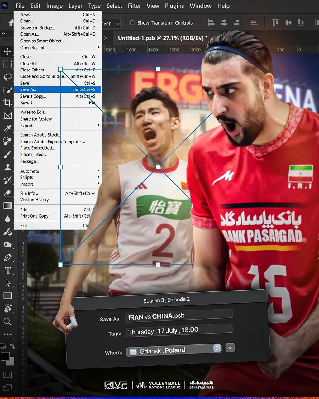Open the Filter menu
Viewport: 319px width, 399px height.
[134, 6]
